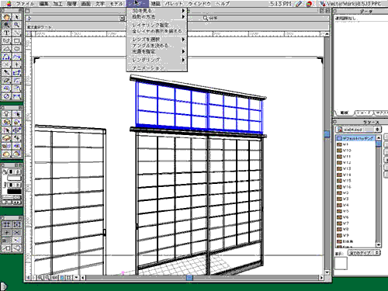Toggle the third-row right constraint button
388x291 pixels.
click(16, 241)
